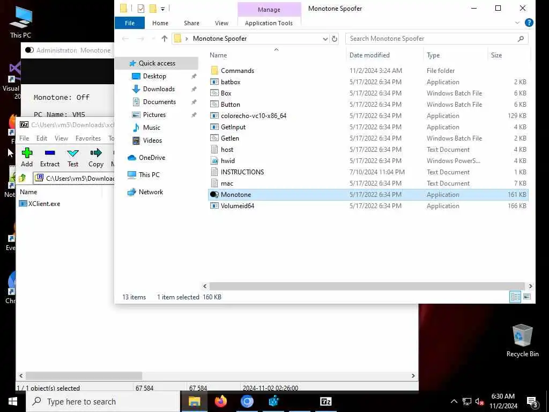Open Desktop in the navigation pane
The image size is (549, 412).
point(154,76)
